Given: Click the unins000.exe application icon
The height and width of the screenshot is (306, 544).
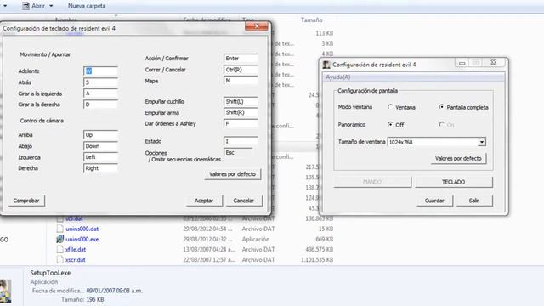Looking at the screenshot, I should (60, 239).
